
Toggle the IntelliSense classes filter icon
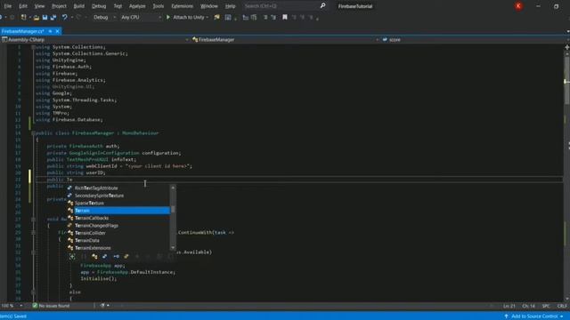(94, 257)
